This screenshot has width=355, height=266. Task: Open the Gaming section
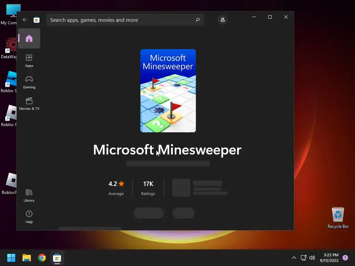[29, 82]
